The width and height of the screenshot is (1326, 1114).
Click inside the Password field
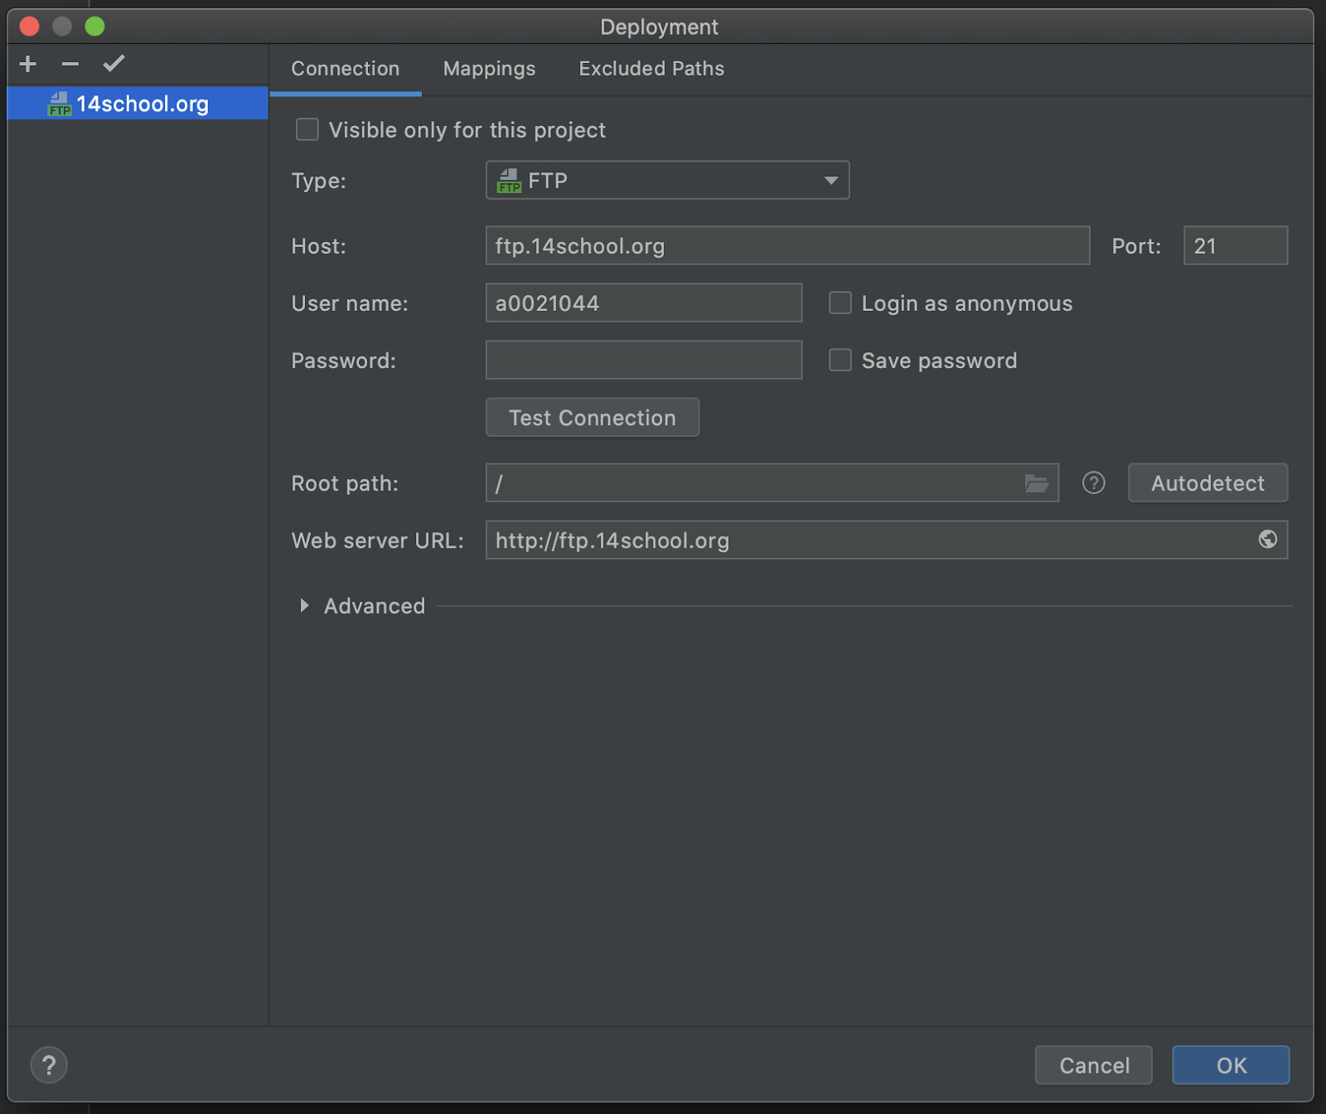pos(643,361)
